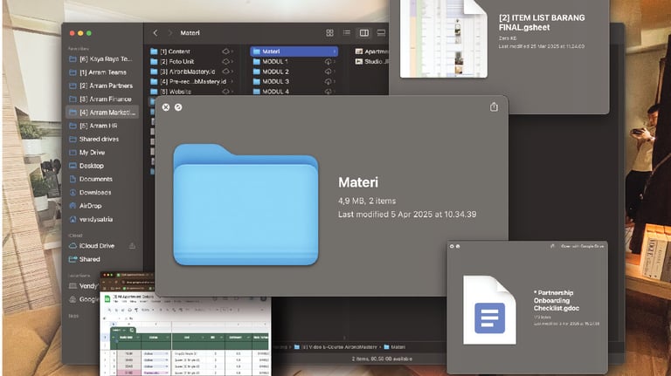Open [2] Arram Partners in sidebar
The height and width of the screenshot is (376, 671).
tap(102, 85)
